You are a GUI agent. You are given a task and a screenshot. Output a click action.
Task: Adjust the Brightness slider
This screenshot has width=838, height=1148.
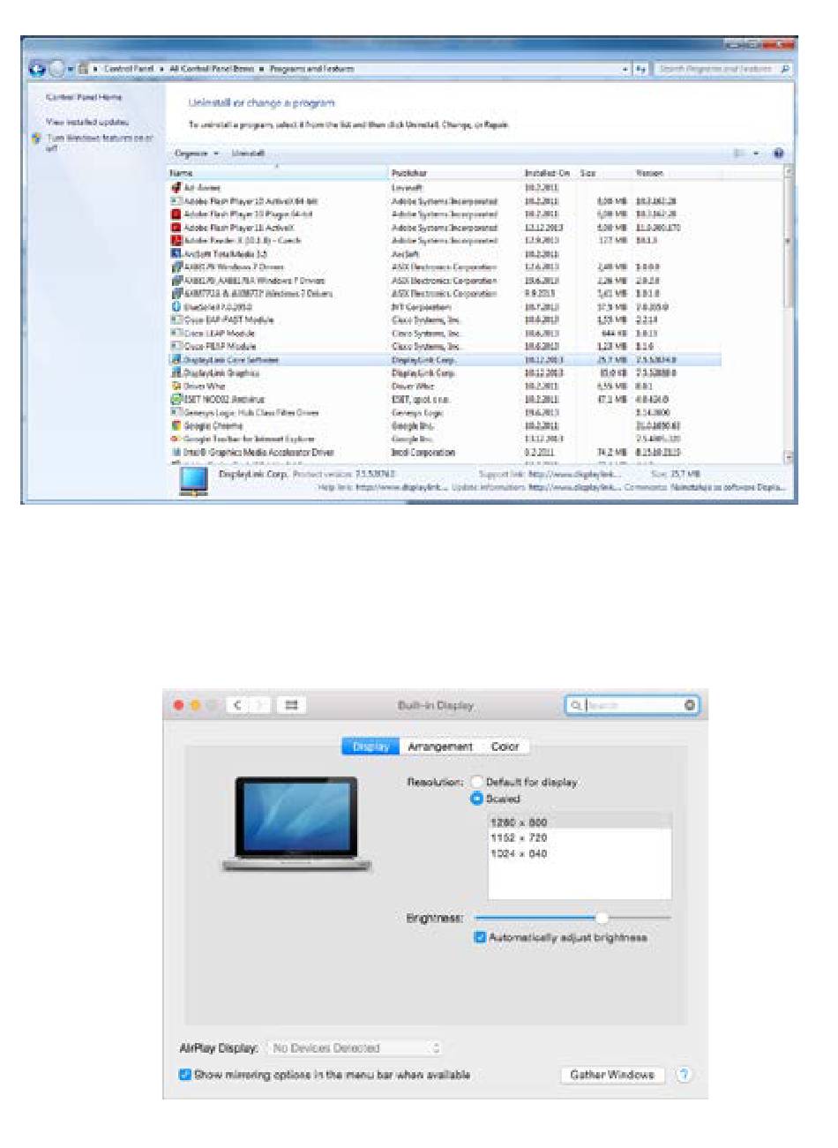tap(572, 919)
